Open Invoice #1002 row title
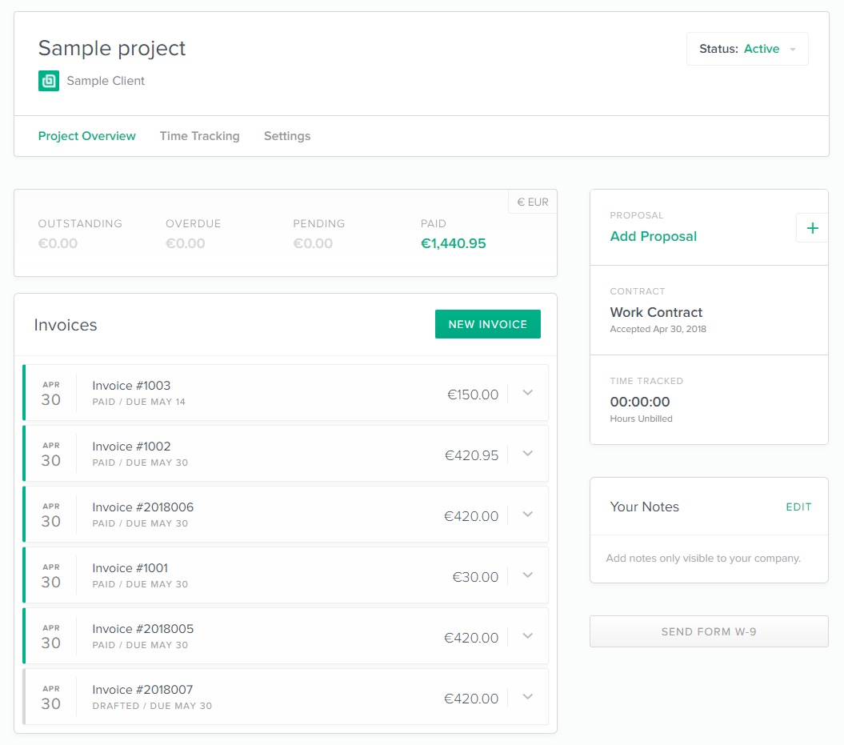The height and width of the screenshot is (745, 844). click(131, 447)
